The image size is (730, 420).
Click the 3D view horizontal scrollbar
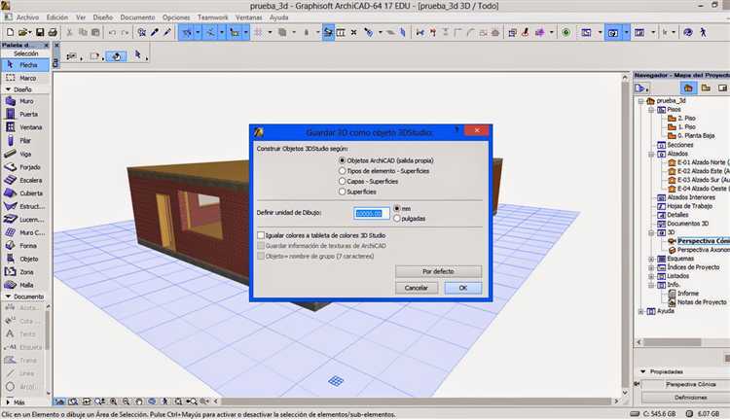tap(417, 401)
